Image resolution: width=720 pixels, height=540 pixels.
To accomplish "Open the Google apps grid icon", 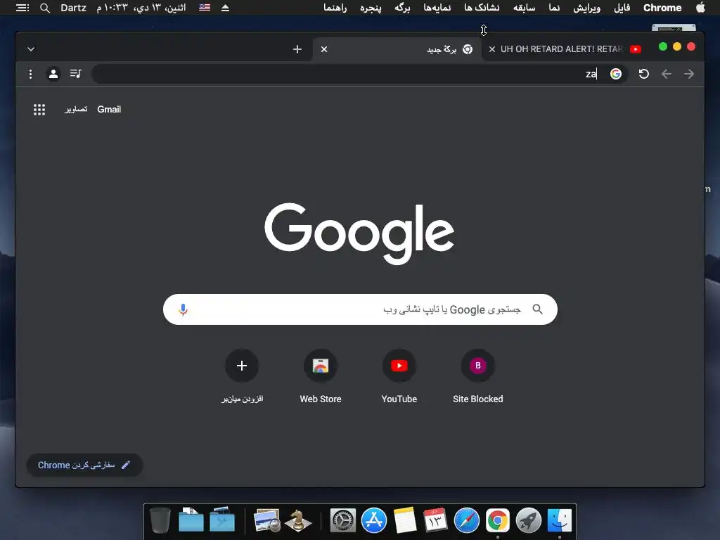I will point(39,109).
